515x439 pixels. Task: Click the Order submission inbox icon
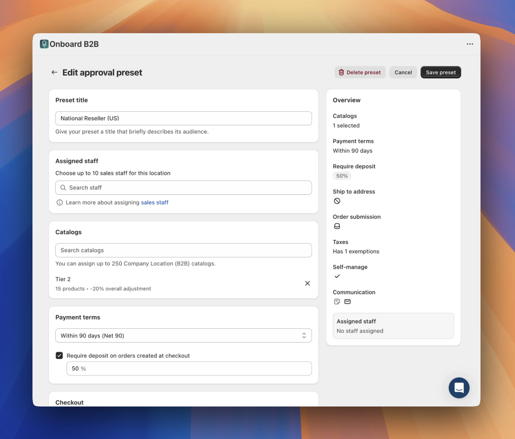pos(337,226)
